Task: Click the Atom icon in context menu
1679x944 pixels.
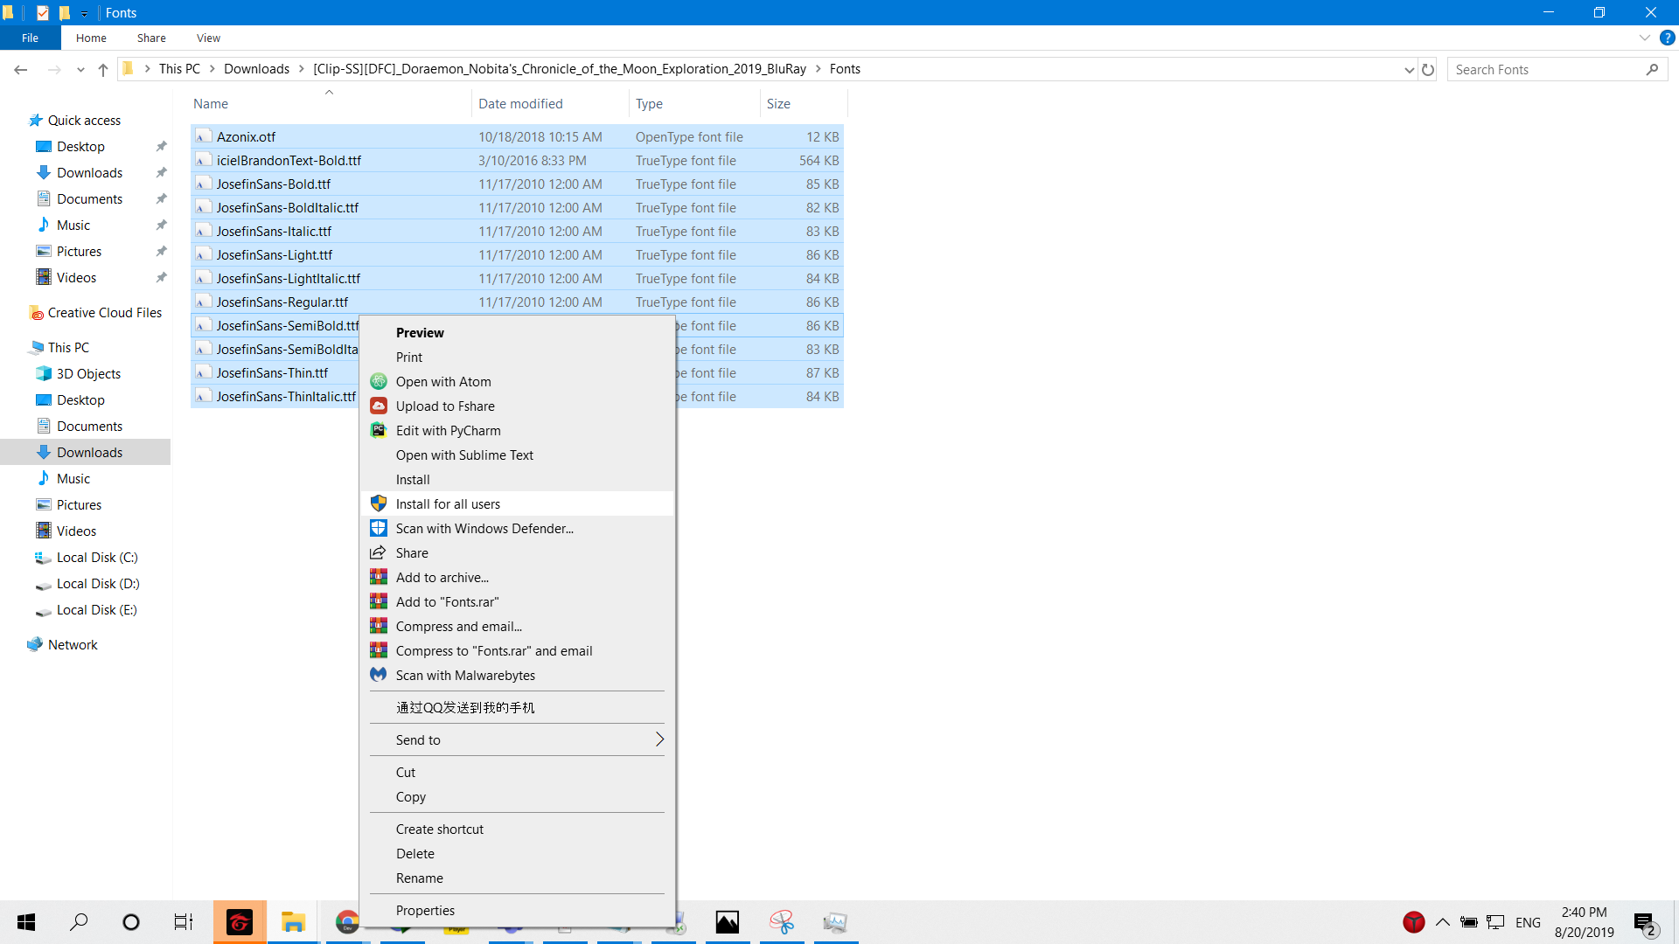Action: click(379, 382)
